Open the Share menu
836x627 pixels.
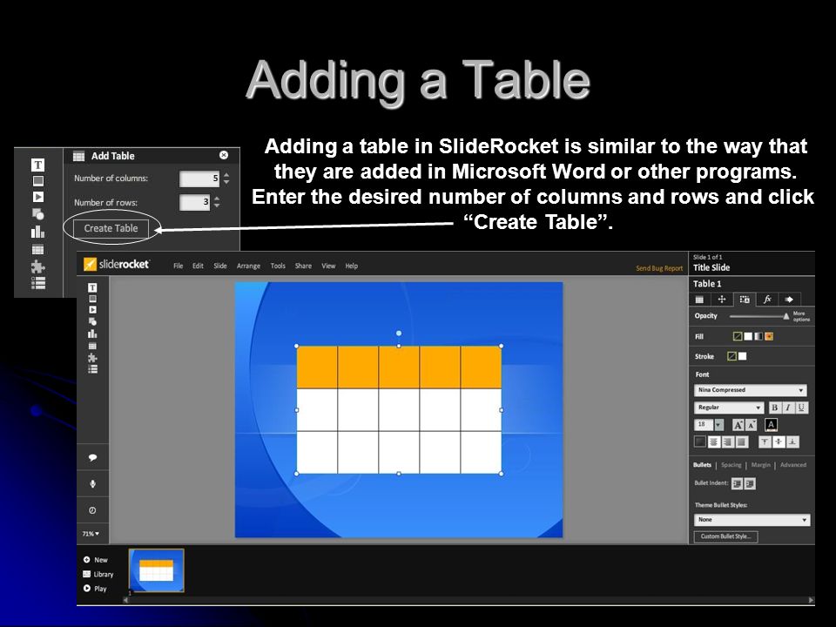pos(303,266)
